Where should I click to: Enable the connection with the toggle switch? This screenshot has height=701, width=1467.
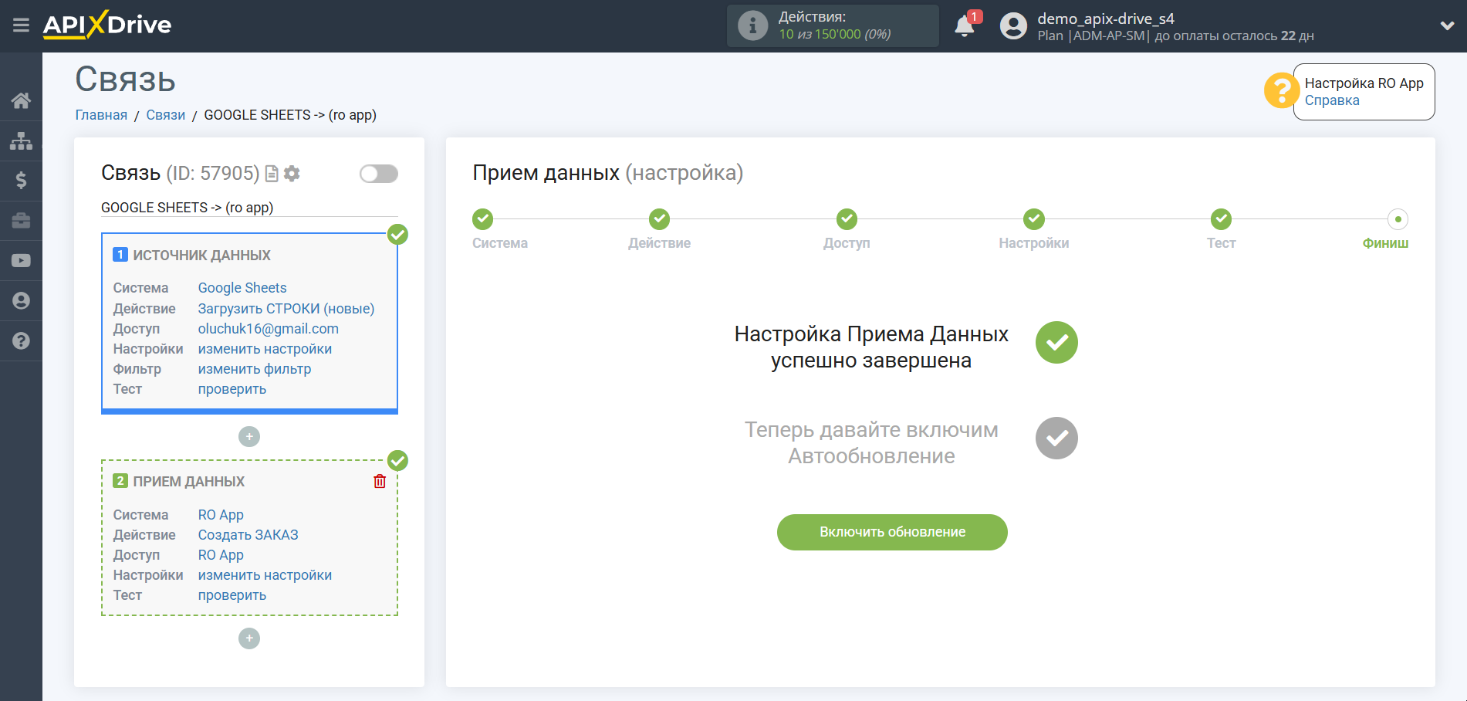(377, 174)
